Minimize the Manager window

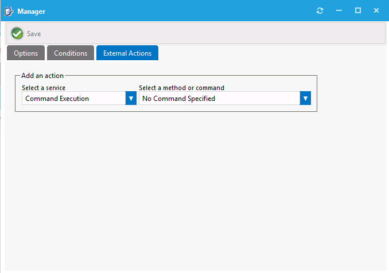[x=339, y=10]
